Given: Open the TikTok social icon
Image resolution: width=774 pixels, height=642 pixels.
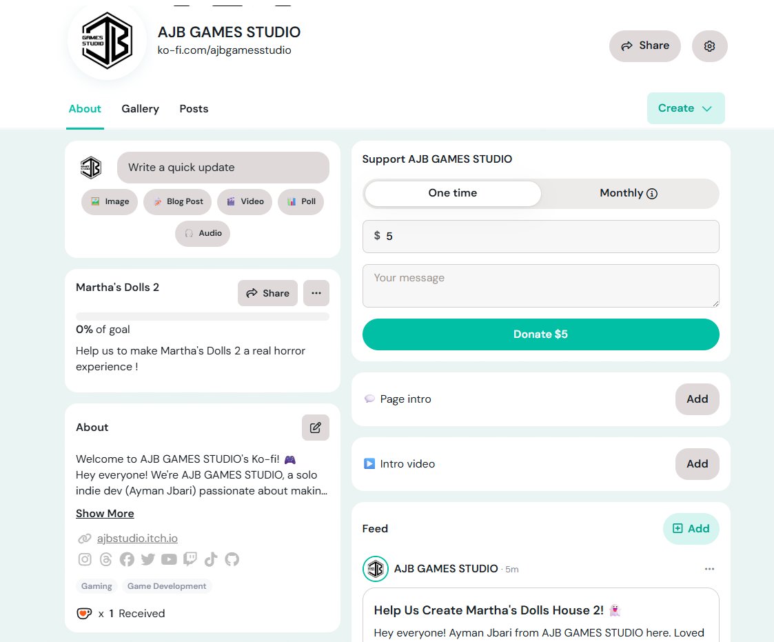Looking at the screenshot, I should (x=211, y=559).
